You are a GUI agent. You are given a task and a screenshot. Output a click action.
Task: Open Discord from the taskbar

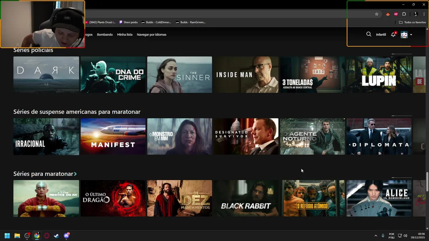click(x=66, y=236)
